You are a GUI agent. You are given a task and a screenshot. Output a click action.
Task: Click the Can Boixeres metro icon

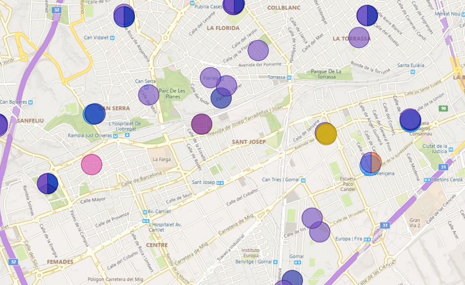(30, 102)
